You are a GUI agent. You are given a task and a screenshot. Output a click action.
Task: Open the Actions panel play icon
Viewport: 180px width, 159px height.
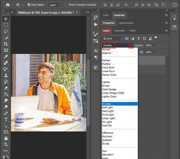(x=96, y=25)
